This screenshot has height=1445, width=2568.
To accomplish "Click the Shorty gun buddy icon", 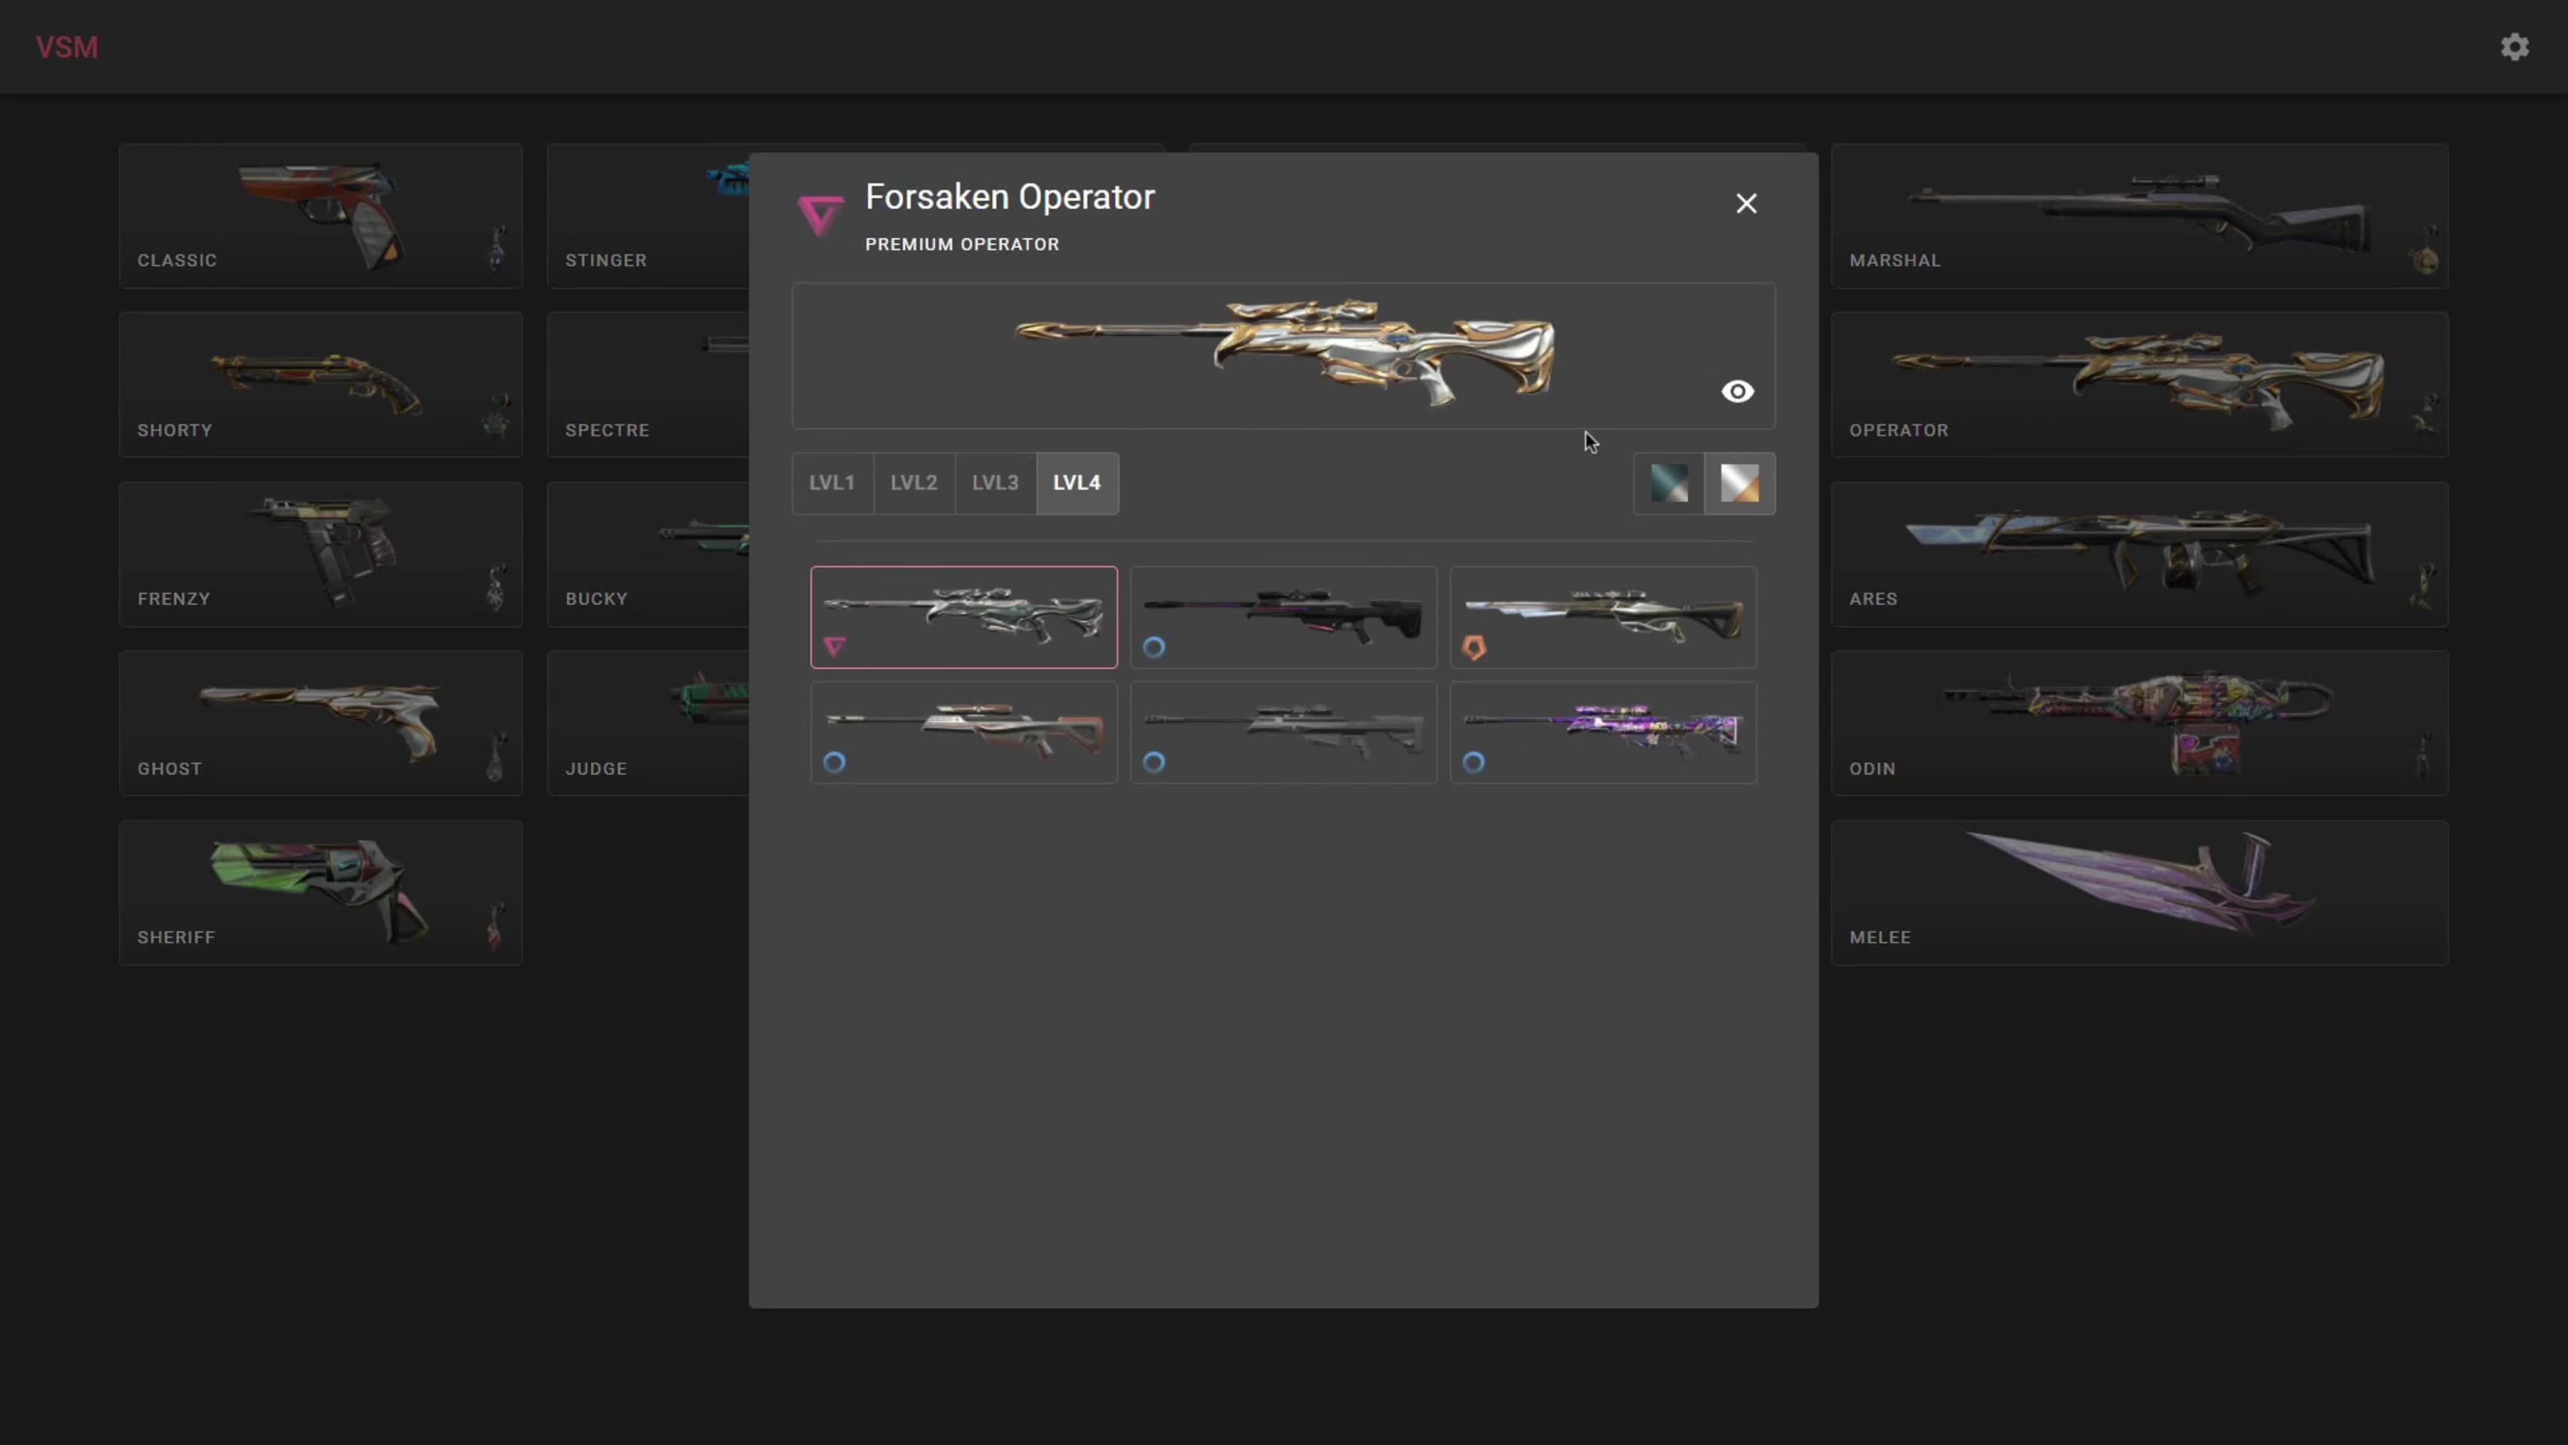I will tap(495, 417).
